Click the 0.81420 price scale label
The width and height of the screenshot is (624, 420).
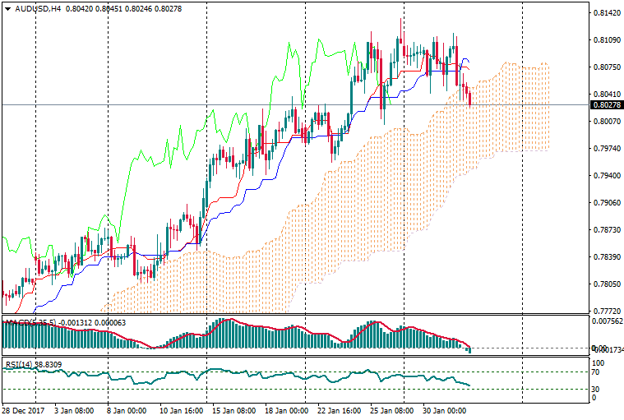tap(605, 13)
